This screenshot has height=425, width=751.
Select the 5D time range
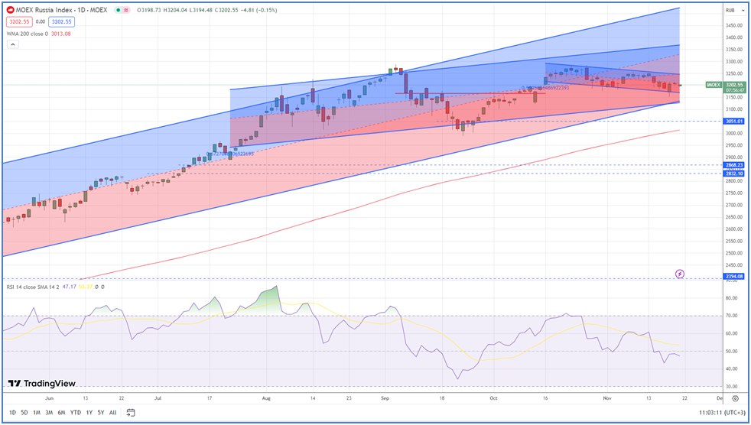tap(24, 413)
